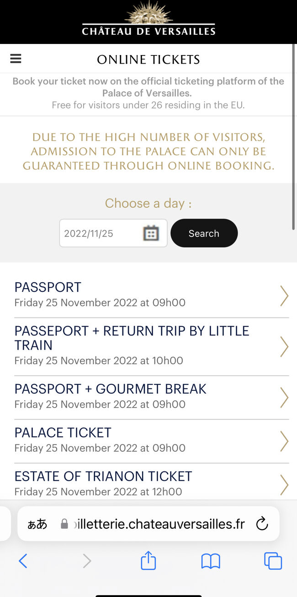Image resolution: width=297 pixels, height=597 pixels.
Task: Select the Palace Ticket entry
Action: click(151, 441)
